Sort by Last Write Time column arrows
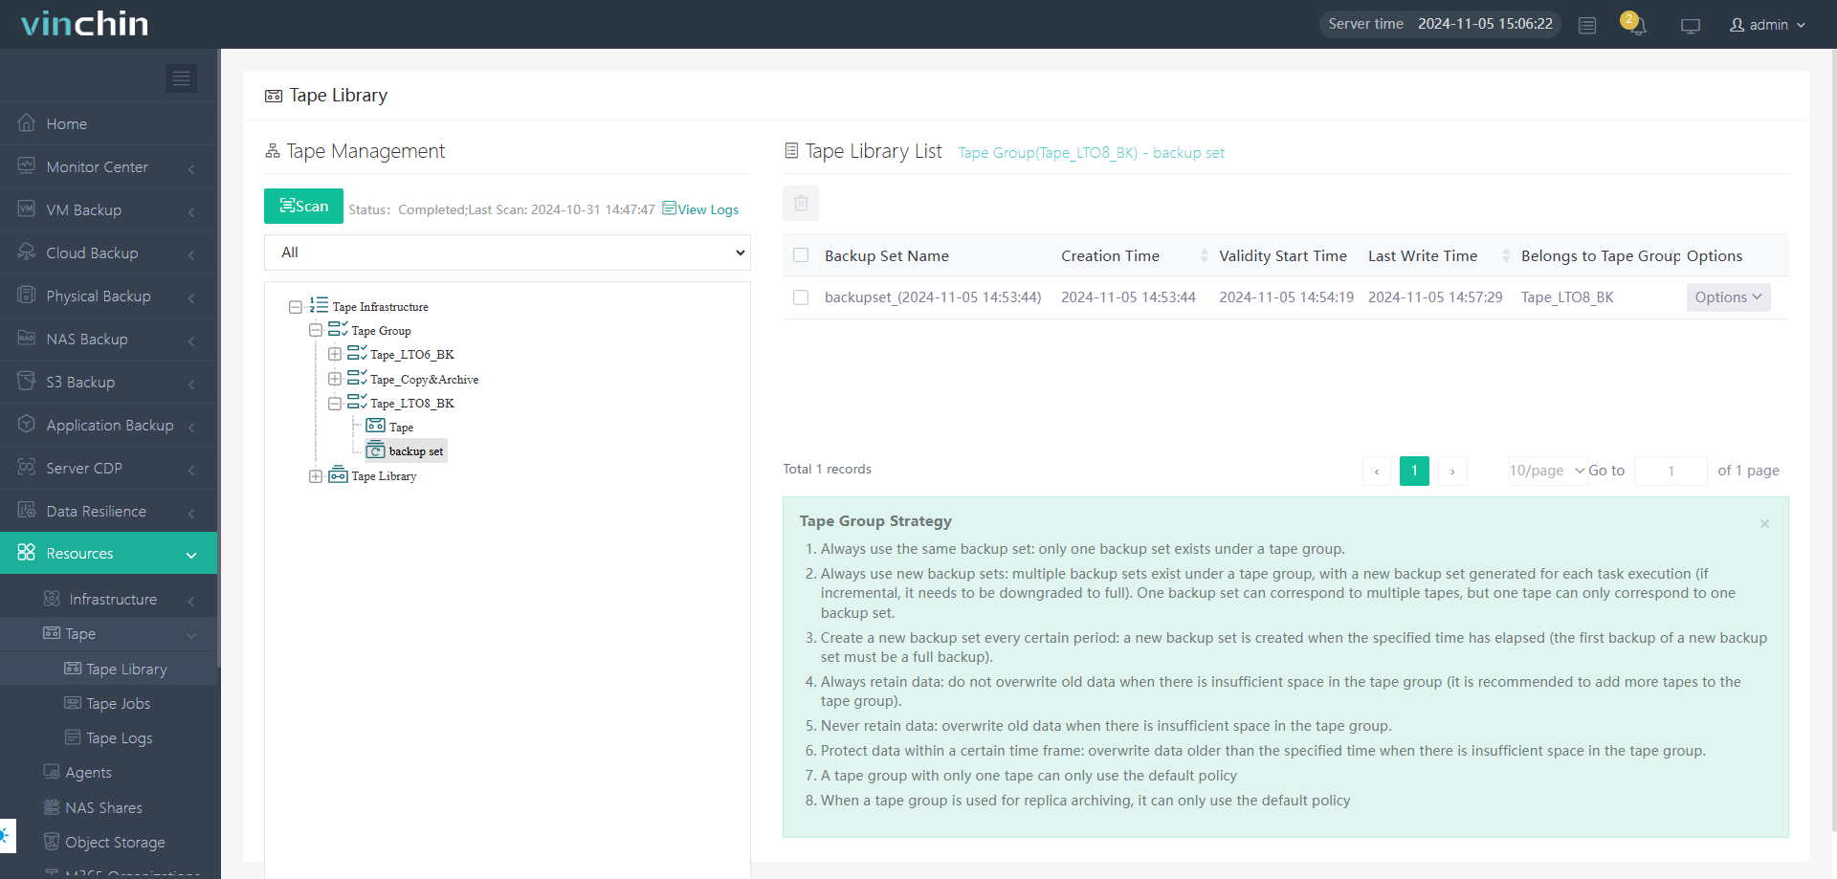Screen dimensions: 1837x879 [1506, 256]
